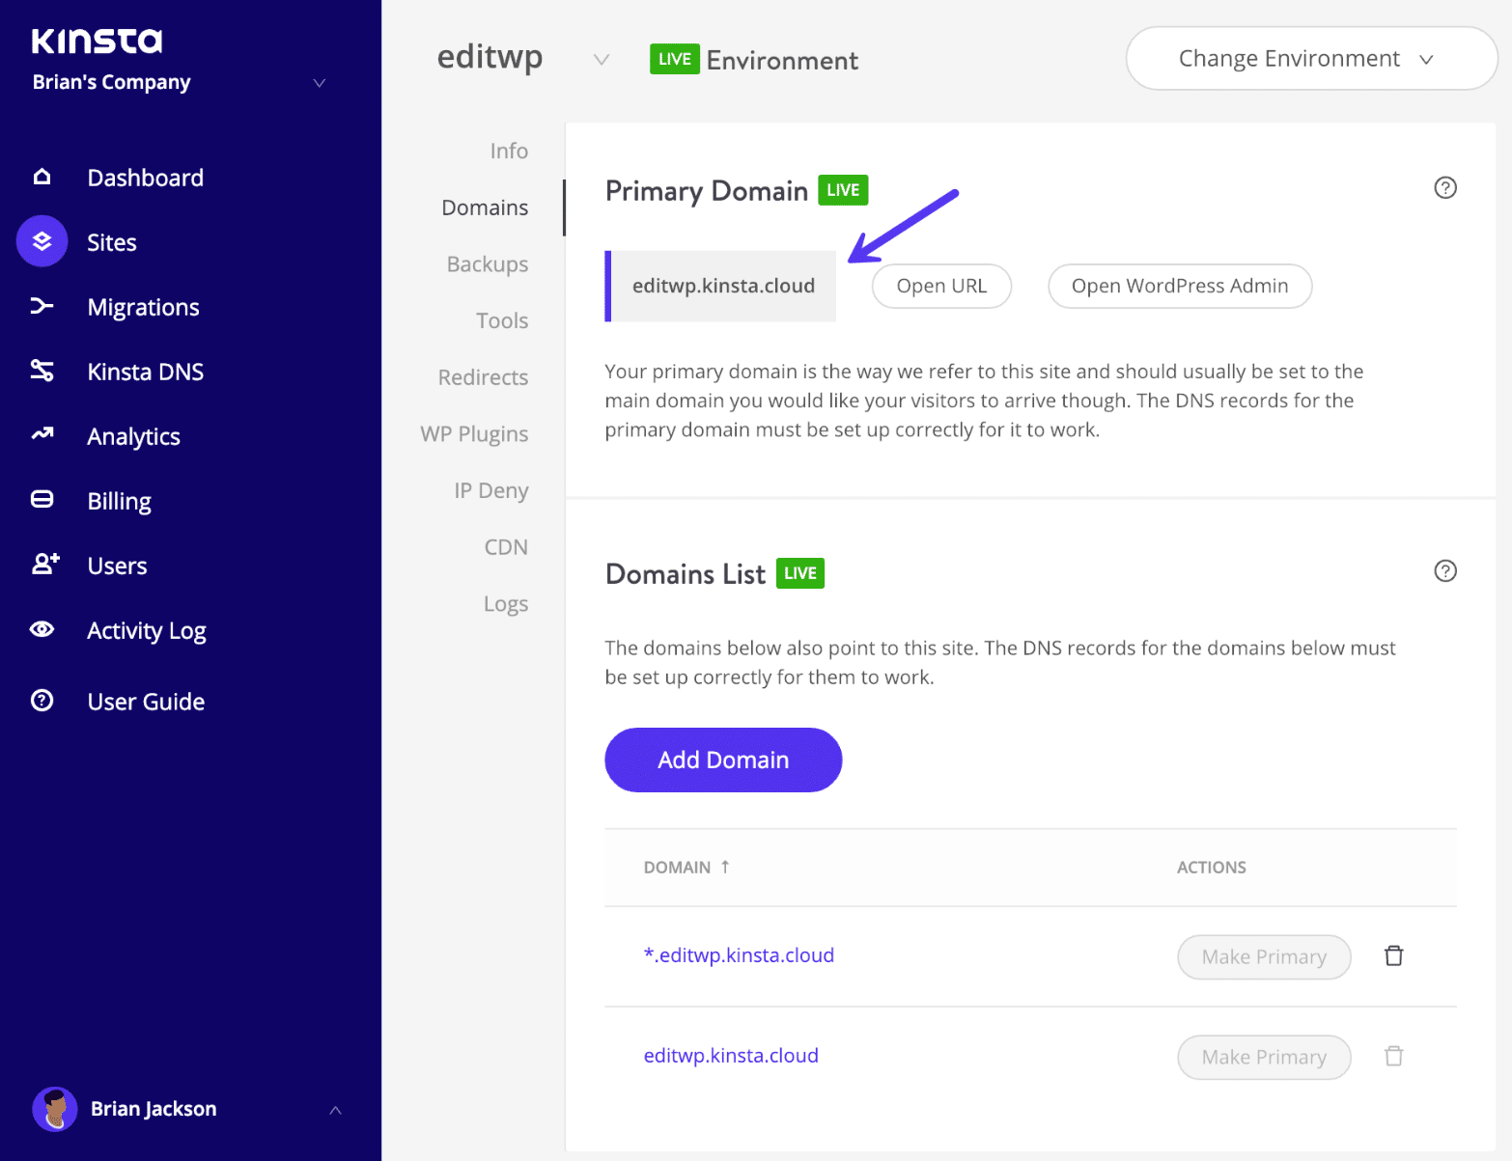Click Open WordPress Admin
Viewport: 1512px width, 1161px height.
point(1179,286)
